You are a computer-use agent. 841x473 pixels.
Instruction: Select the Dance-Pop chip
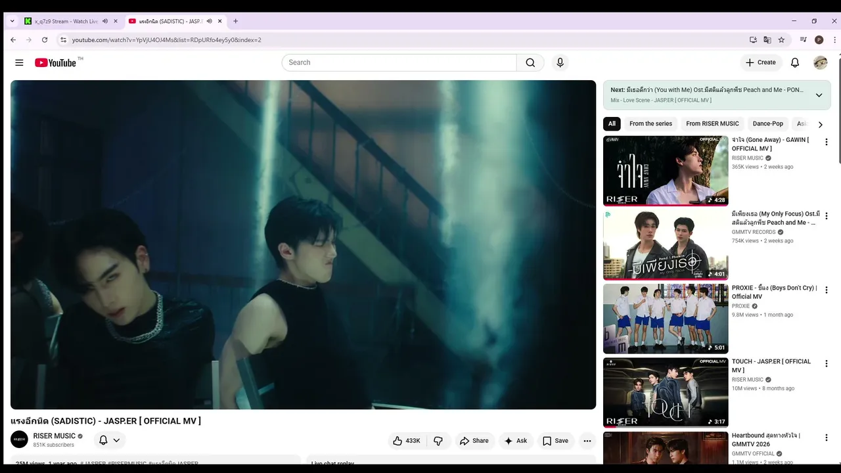coord(768,124)
